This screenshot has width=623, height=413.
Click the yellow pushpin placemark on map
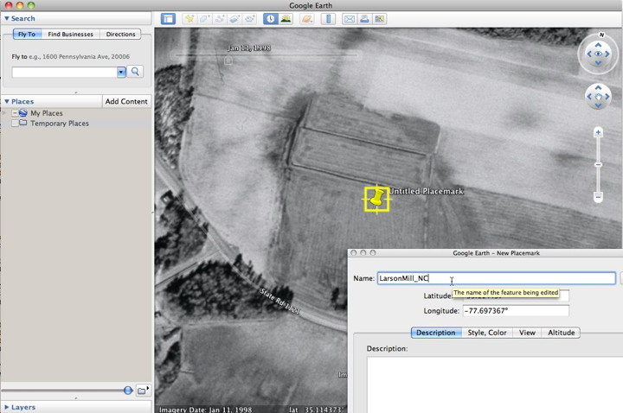[376, 199]
